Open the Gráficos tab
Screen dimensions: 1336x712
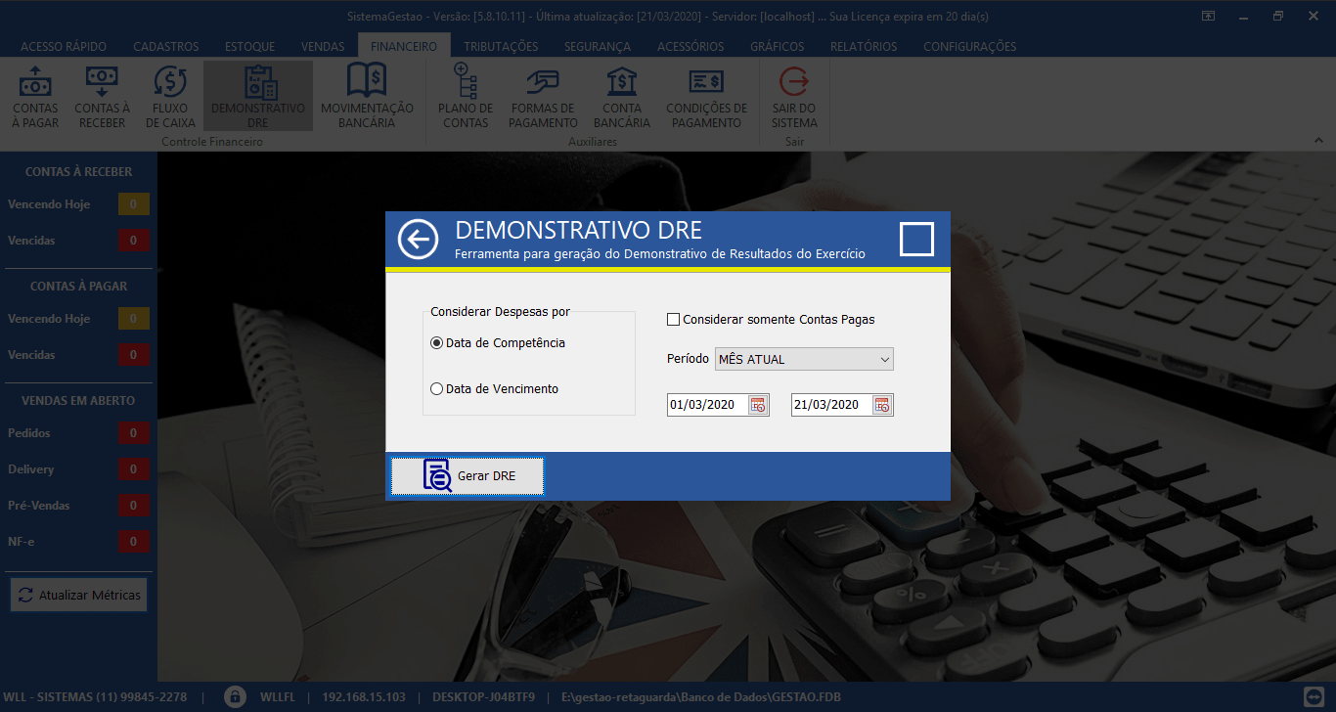(x=778, y=46)
